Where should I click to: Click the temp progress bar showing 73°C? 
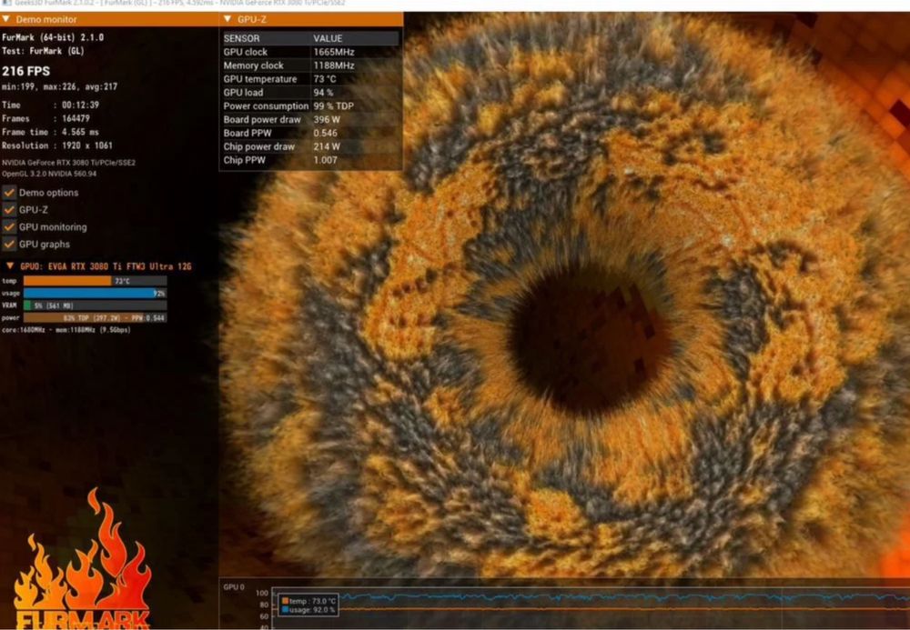96,281
